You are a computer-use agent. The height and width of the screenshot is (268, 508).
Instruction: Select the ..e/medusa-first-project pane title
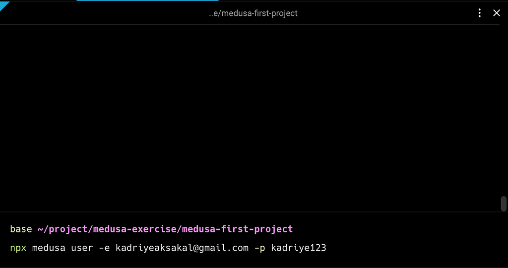(x=253, y=13)
